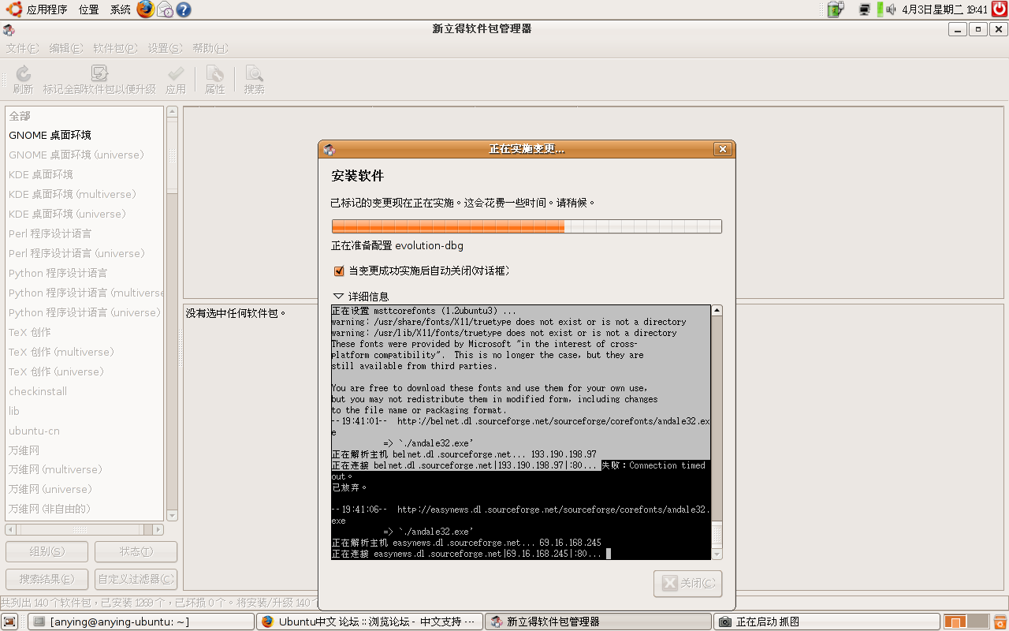This screenshot has height=631, width=1009.
Task: Click inside the terminal output area
Action: click(520, 432)
